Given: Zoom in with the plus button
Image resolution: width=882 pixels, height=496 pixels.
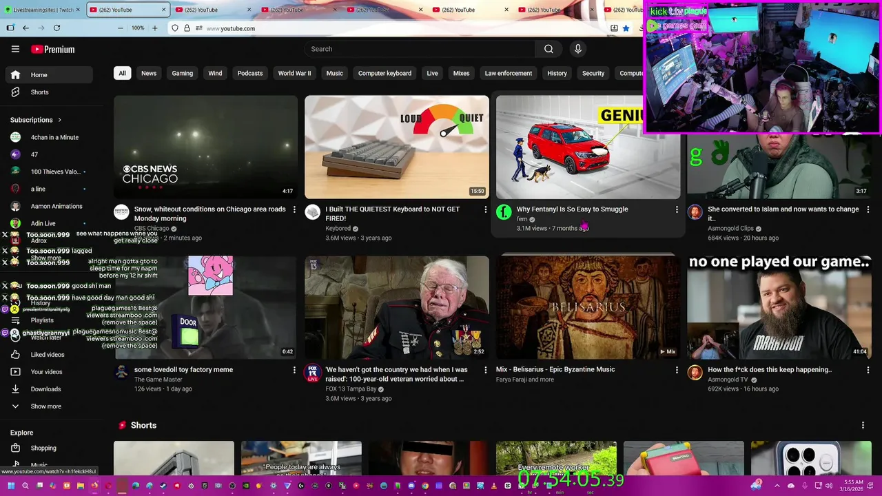Looking at the screenshot, I should (154, 28).
